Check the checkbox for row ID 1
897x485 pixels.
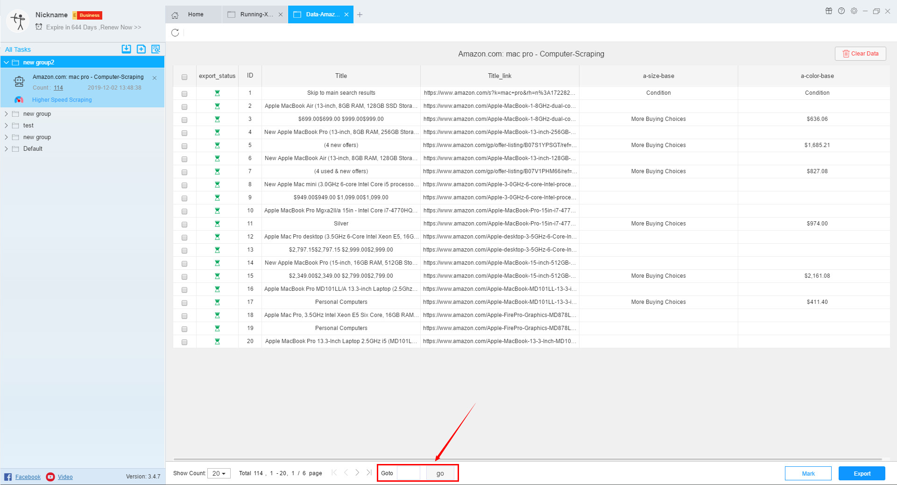[x=184, y=94]
